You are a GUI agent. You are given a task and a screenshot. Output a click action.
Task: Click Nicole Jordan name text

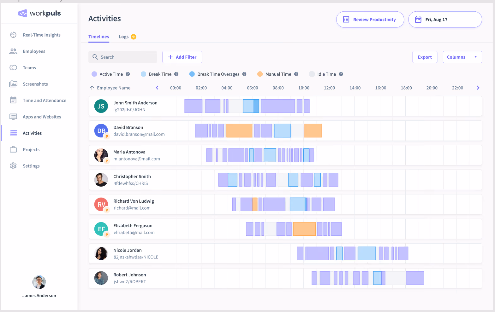click(128, 251)
